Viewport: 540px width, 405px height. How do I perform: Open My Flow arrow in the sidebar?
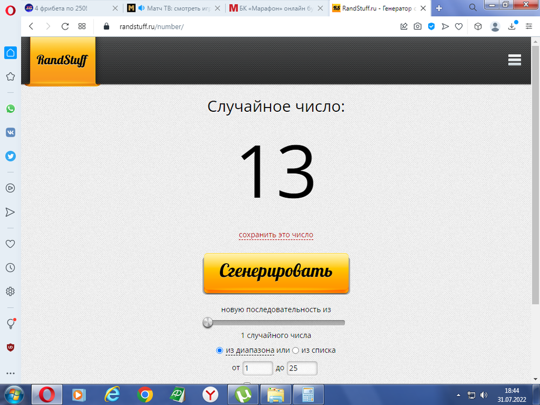(10, 212)
